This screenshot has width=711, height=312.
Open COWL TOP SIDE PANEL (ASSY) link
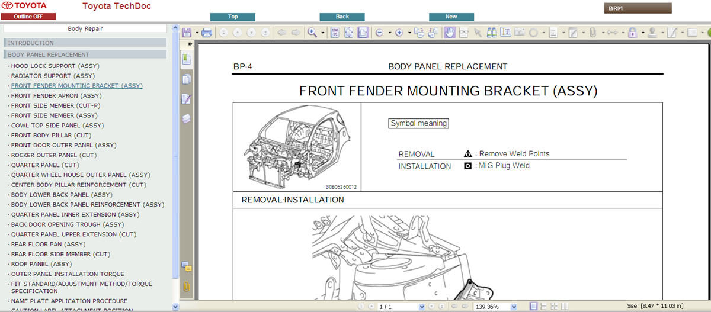coord(57,126)
